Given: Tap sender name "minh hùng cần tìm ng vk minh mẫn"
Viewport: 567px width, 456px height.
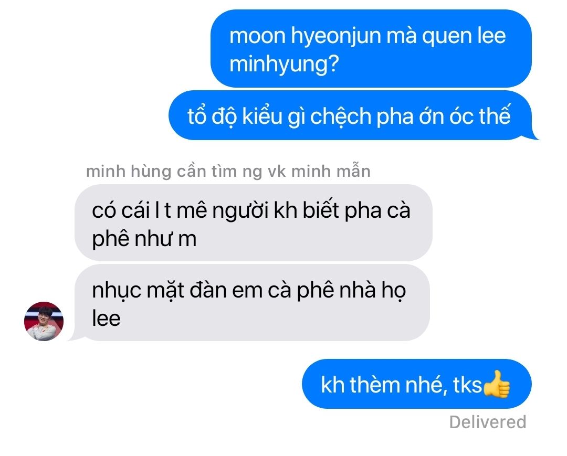Looking at the screenshot, I should (228, 171).
